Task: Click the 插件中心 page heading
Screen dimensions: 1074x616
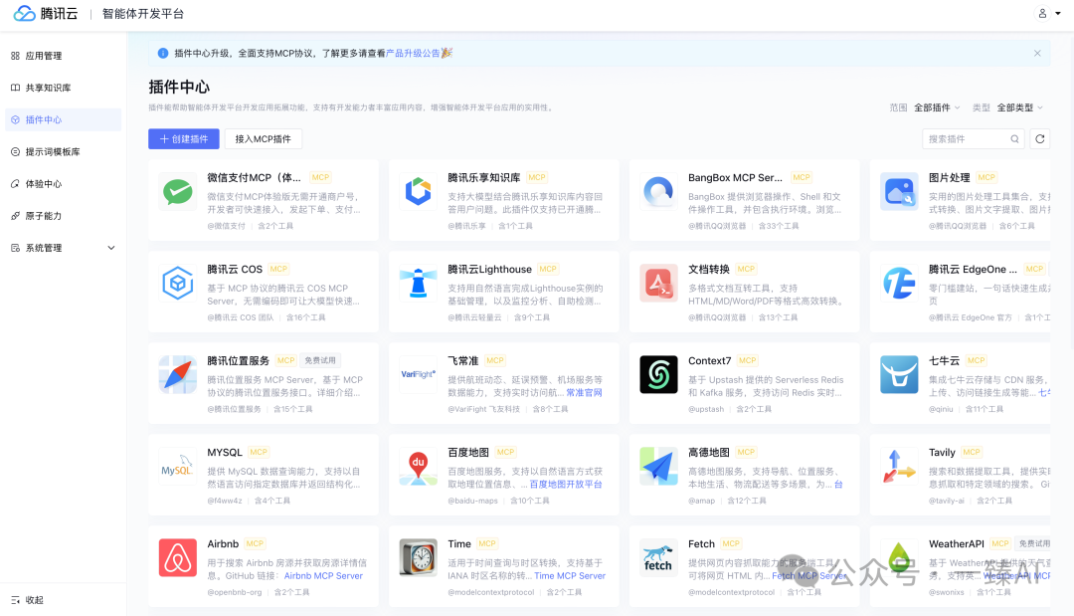Action: (179, 87)
